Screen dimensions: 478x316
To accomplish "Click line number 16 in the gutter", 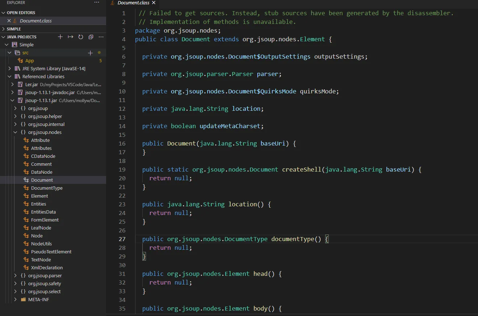I will 122,143.
